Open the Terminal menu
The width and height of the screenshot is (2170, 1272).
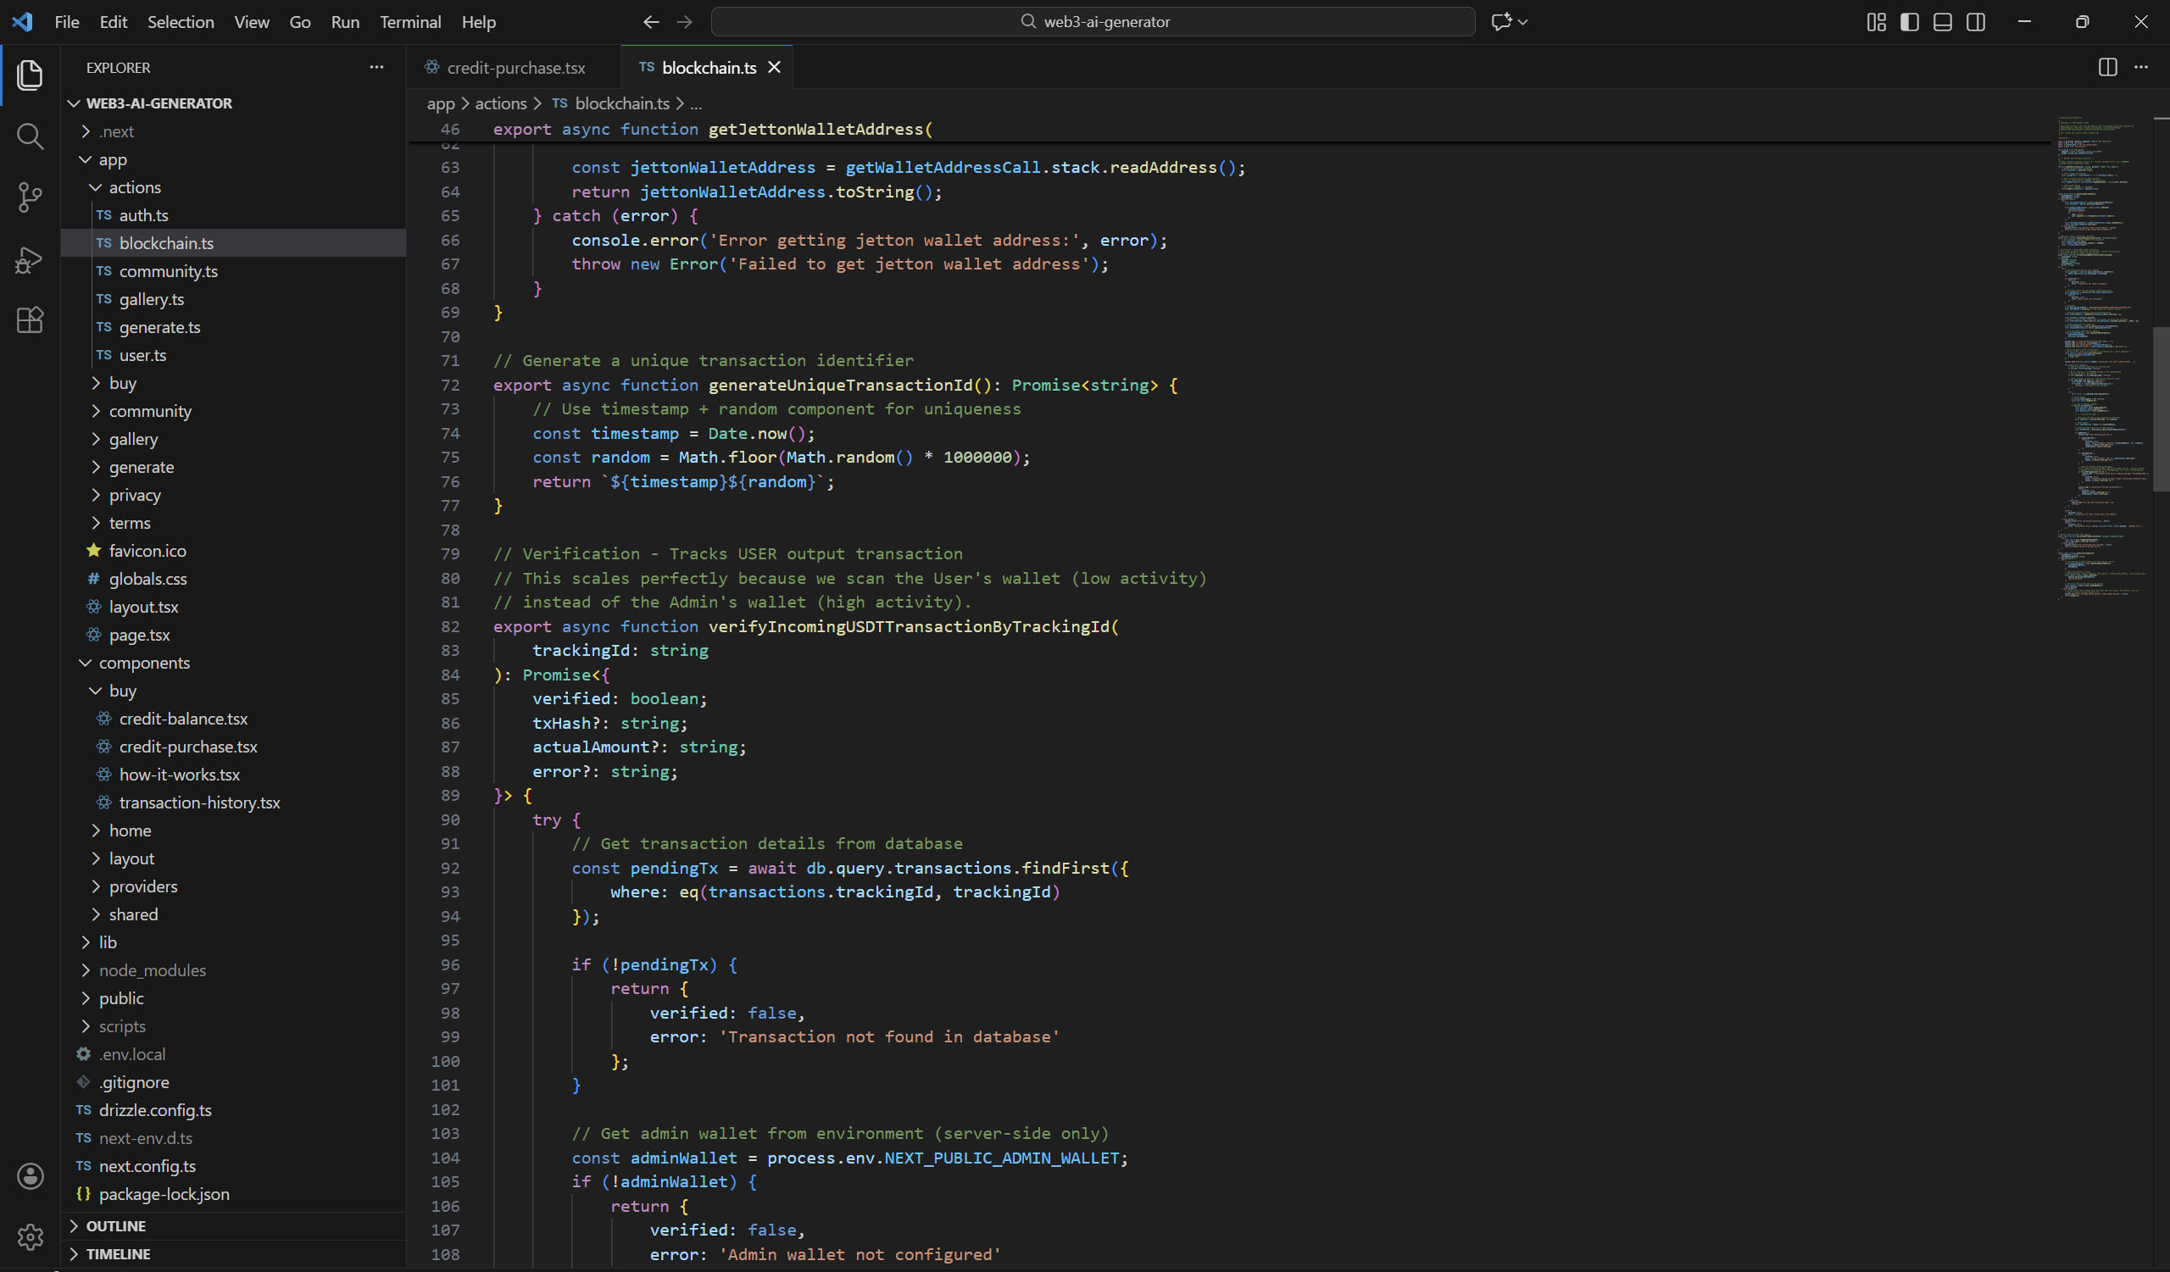pyautogui.click(x=410, y=21)
